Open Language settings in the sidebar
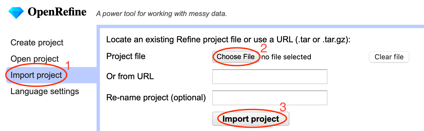The height and width of the screenshot is (131, 424). pos(45,91)
